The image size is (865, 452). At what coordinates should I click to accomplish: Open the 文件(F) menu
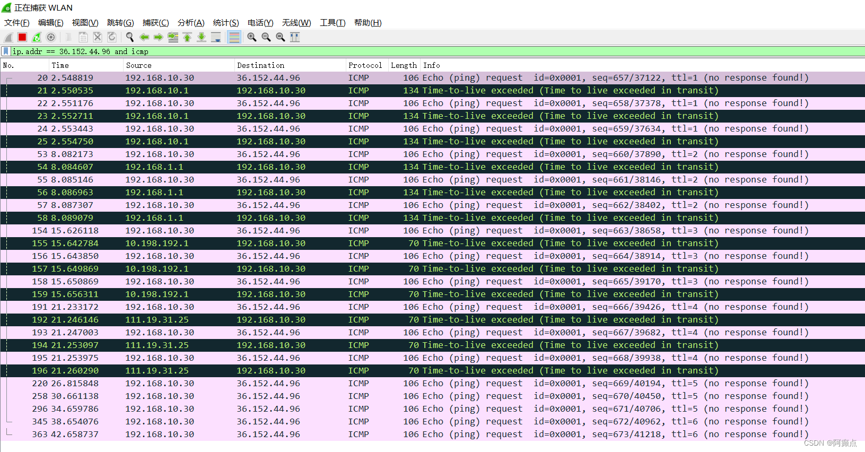point(17,23)
